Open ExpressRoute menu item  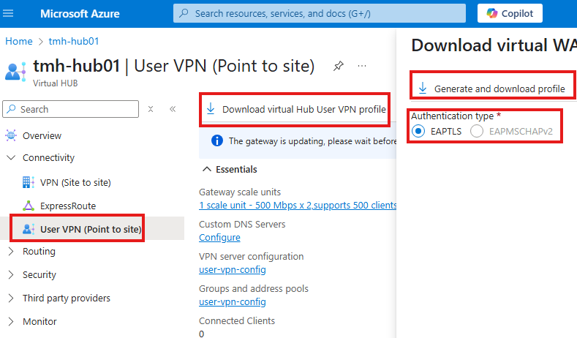click(x=68, y=206)
